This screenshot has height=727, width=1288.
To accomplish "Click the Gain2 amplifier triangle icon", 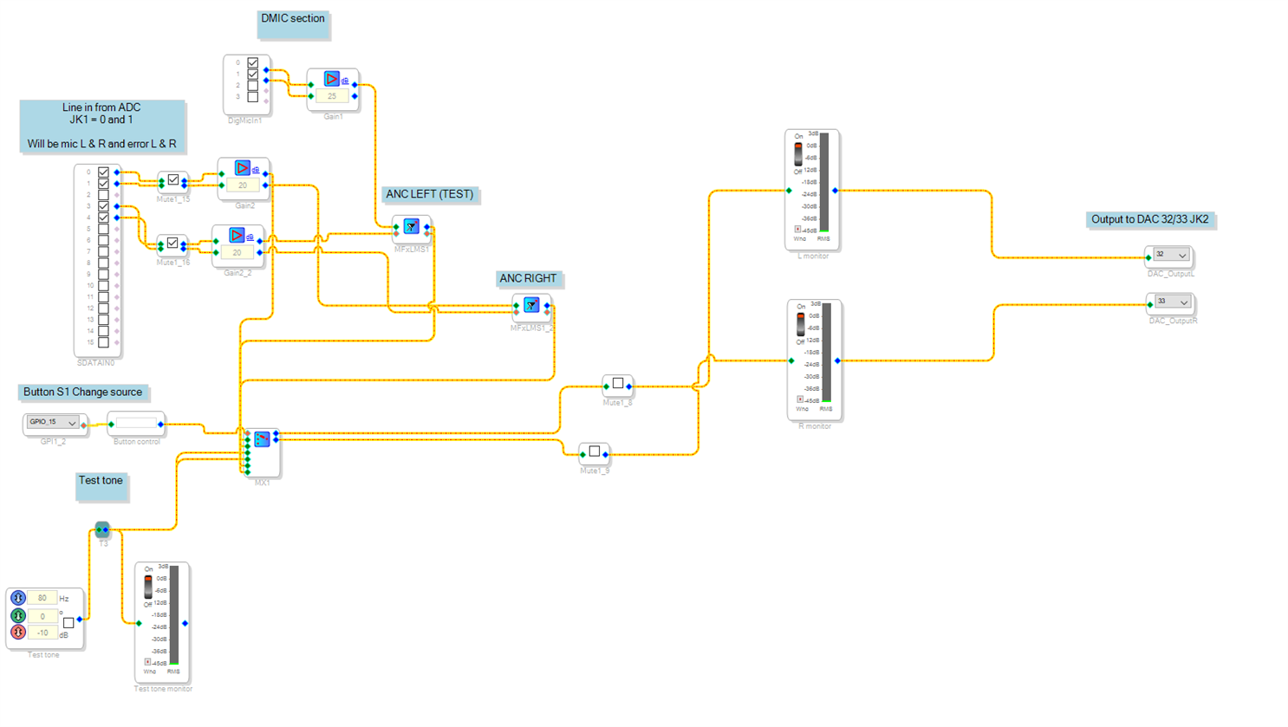I will (243, 168).
